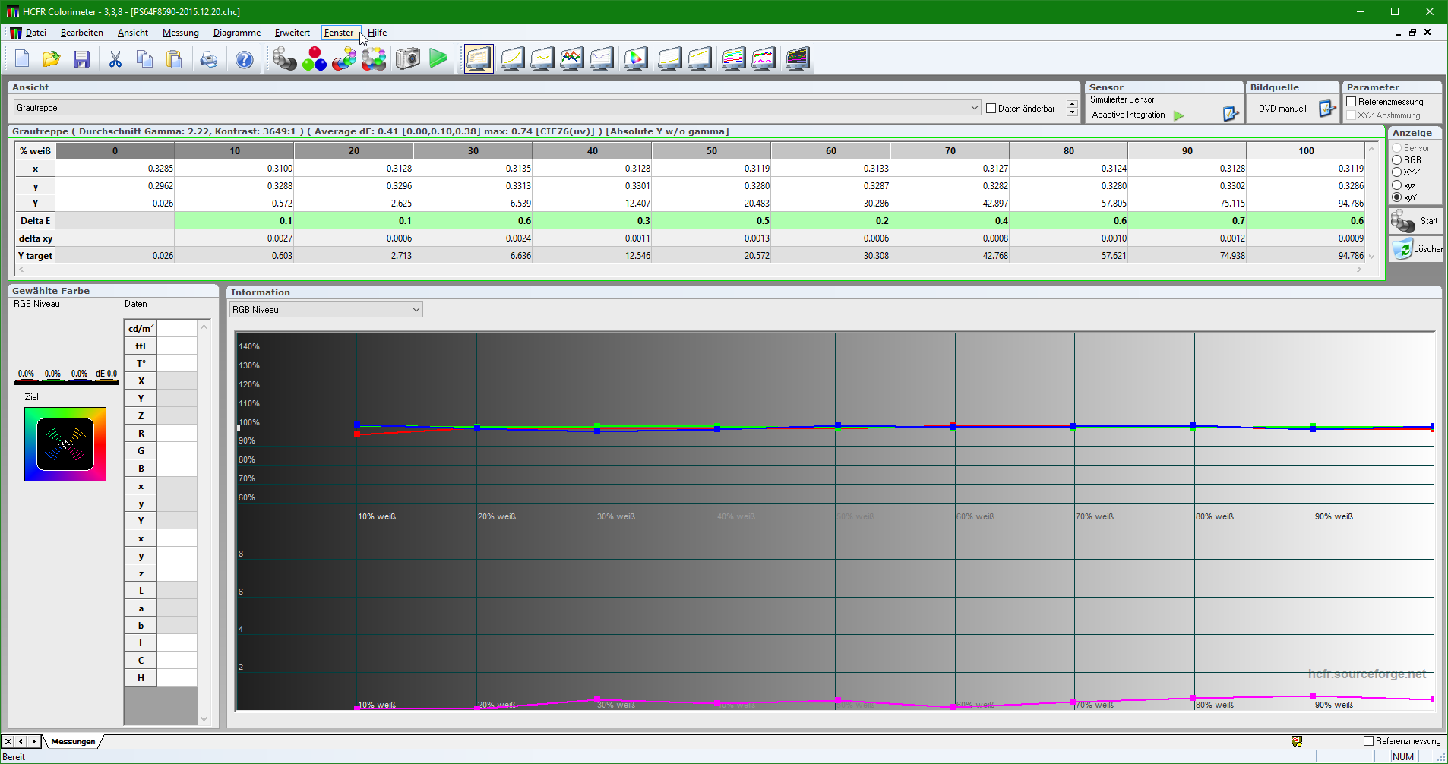Open sensor configuration icon in Sensor panel

coord(1230,114)
